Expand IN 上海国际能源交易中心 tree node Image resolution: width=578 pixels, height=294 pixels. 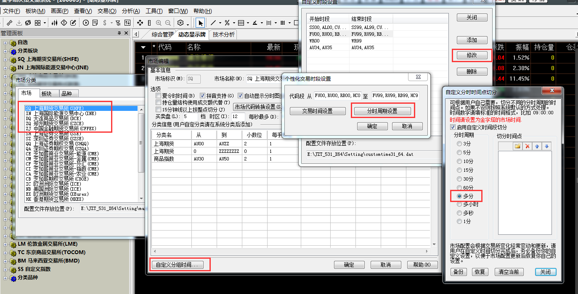point(5,68)
